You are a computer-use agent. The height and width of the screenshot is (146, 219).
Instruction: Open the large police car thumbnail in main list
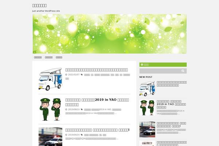(x=50, y=137)
